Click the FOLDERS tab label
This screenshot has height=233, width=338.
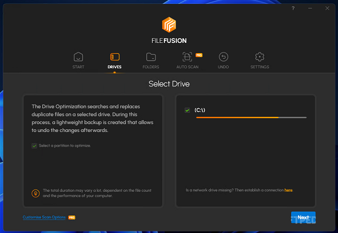click(x=151, y=67)
